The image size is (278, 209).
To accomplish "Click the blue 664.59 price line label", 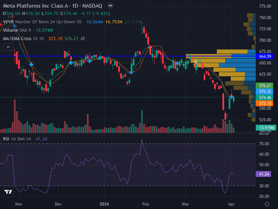I will pyautogui.click(x=265, y=56).
